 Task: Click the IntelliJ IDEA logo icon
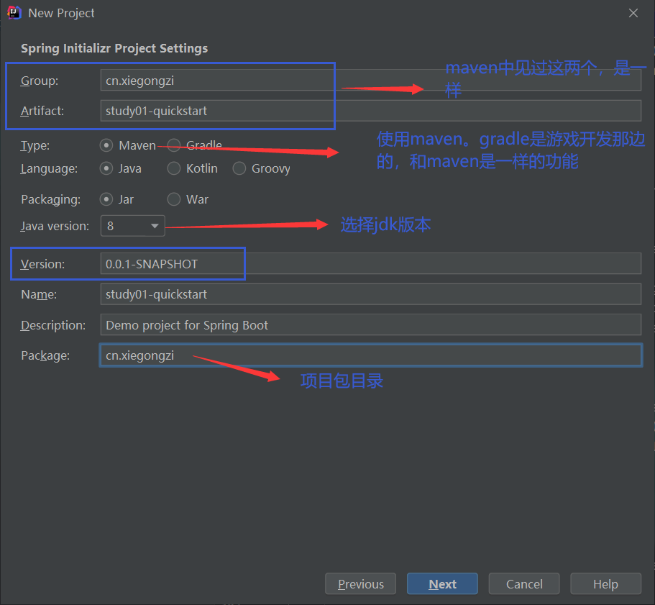pyautogui.click(x=14, y=13)
